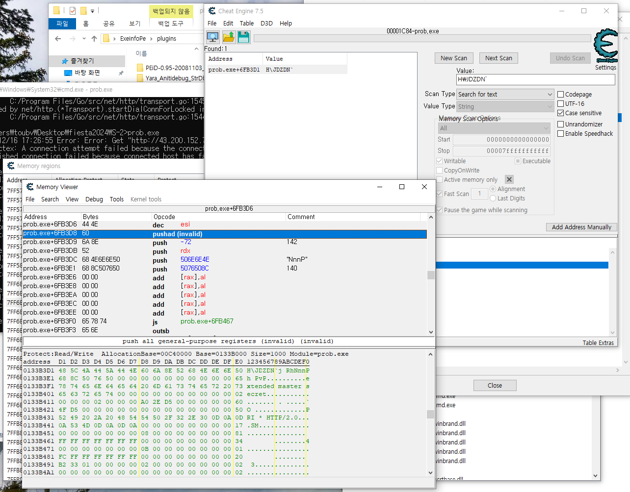Click the Cheat Engine scan progress bar

pos(422,38)
